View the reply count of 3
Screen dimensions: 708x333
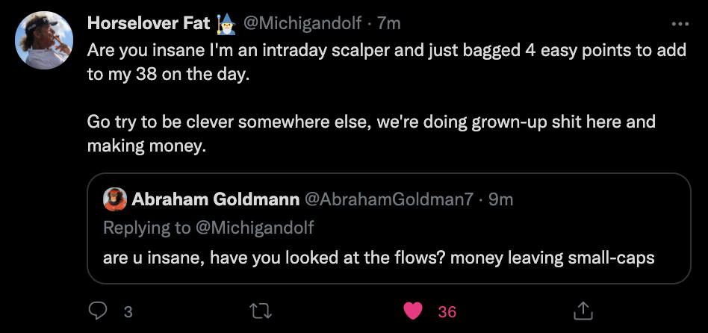click(128, 312)
